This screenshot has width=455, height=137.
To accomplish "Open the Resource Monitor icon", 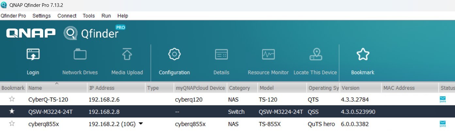I will click(268, 55).
